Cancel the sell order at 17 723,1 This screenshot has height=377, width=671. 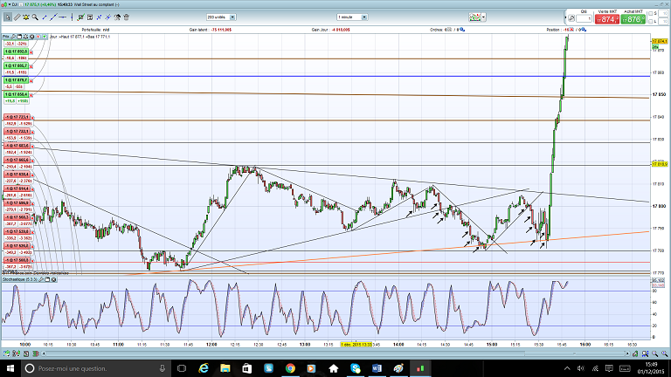click(x=32, y=118)
